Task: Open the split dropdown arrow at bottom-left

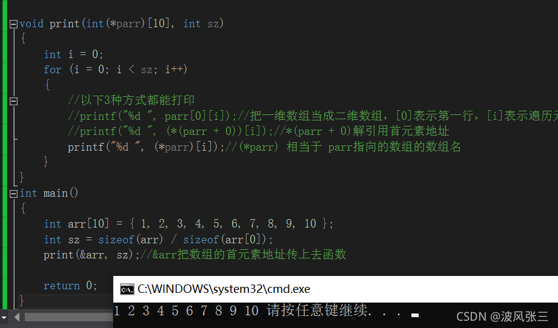Action: [x=4, y=317]
